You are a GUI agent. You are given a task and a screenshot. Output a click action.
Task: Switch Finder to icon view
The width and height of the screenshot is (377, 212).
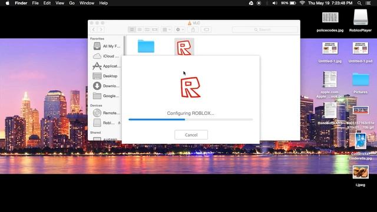coord(132,29)
